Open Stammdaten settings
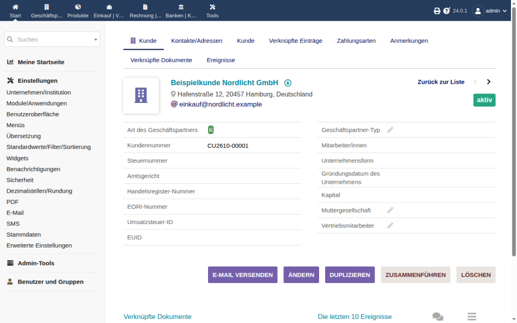 (x=23, y=234)
